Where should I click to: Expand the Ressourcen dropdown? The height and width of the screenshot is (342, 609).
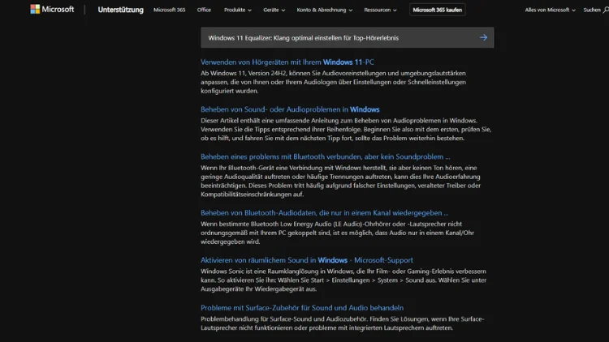click(x=380, y=10)
